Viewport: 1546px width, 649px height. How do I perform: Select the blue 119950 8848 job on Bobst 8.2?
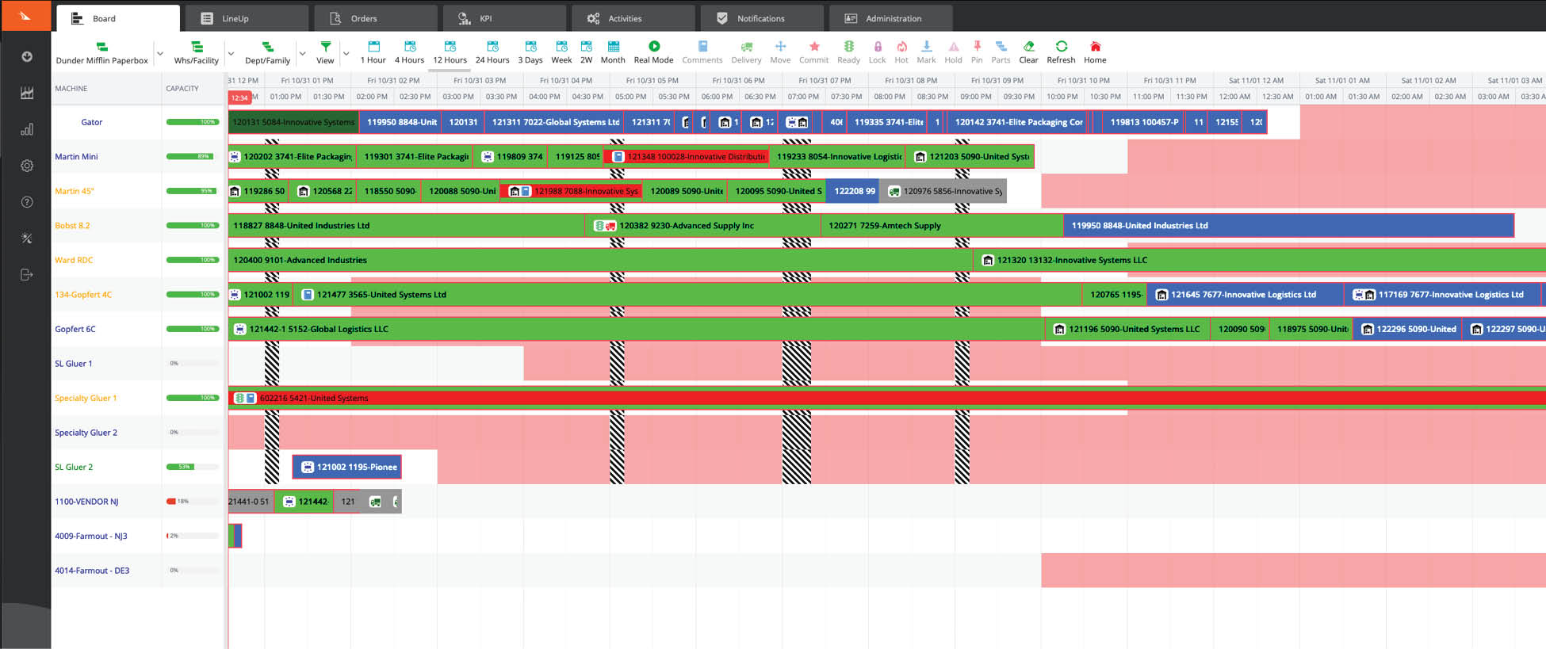pyautogui.click(x=1288, y=226)
